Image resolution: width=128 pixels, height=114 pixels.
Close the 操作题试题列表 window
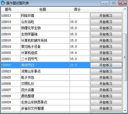point(123,3)
